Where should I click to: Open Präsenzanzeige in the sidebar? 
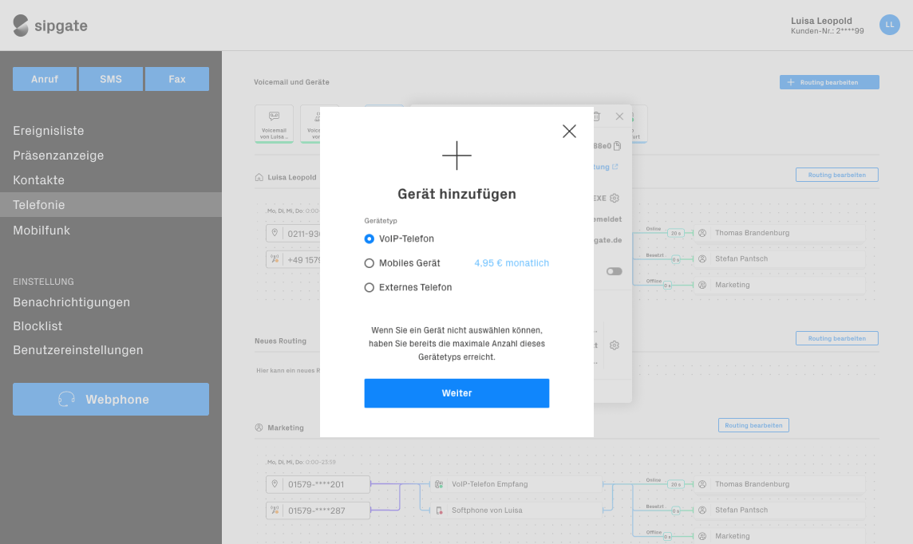(58, 156)
